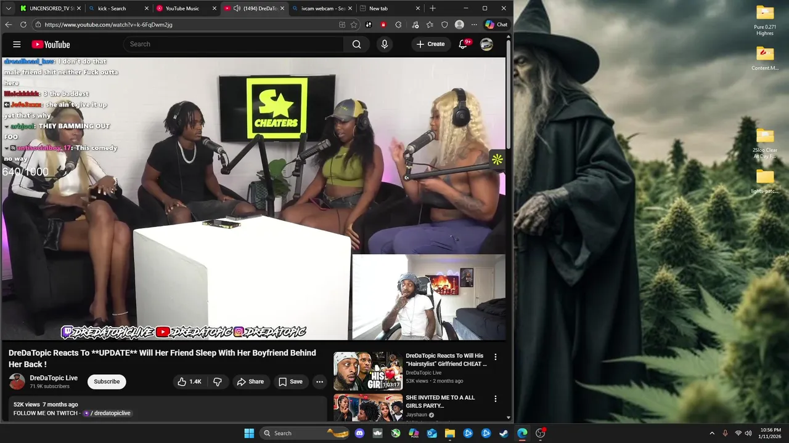Image resolution: width=789 pixels, height=443 pixels.
Task: Open browser settings and more ellipsis
Action: pyautogui.click(x=474, y=25)
